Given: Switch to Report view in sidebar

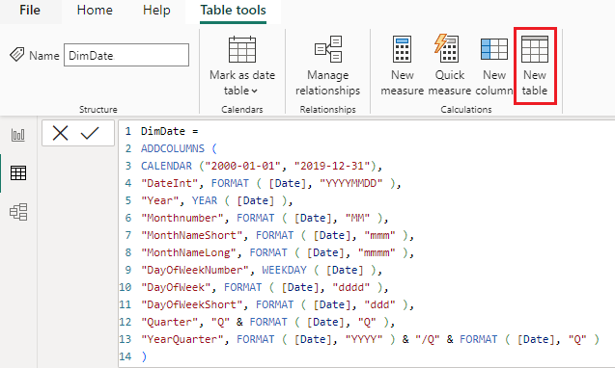Looking at the screenshot, I should coord(18,135).
